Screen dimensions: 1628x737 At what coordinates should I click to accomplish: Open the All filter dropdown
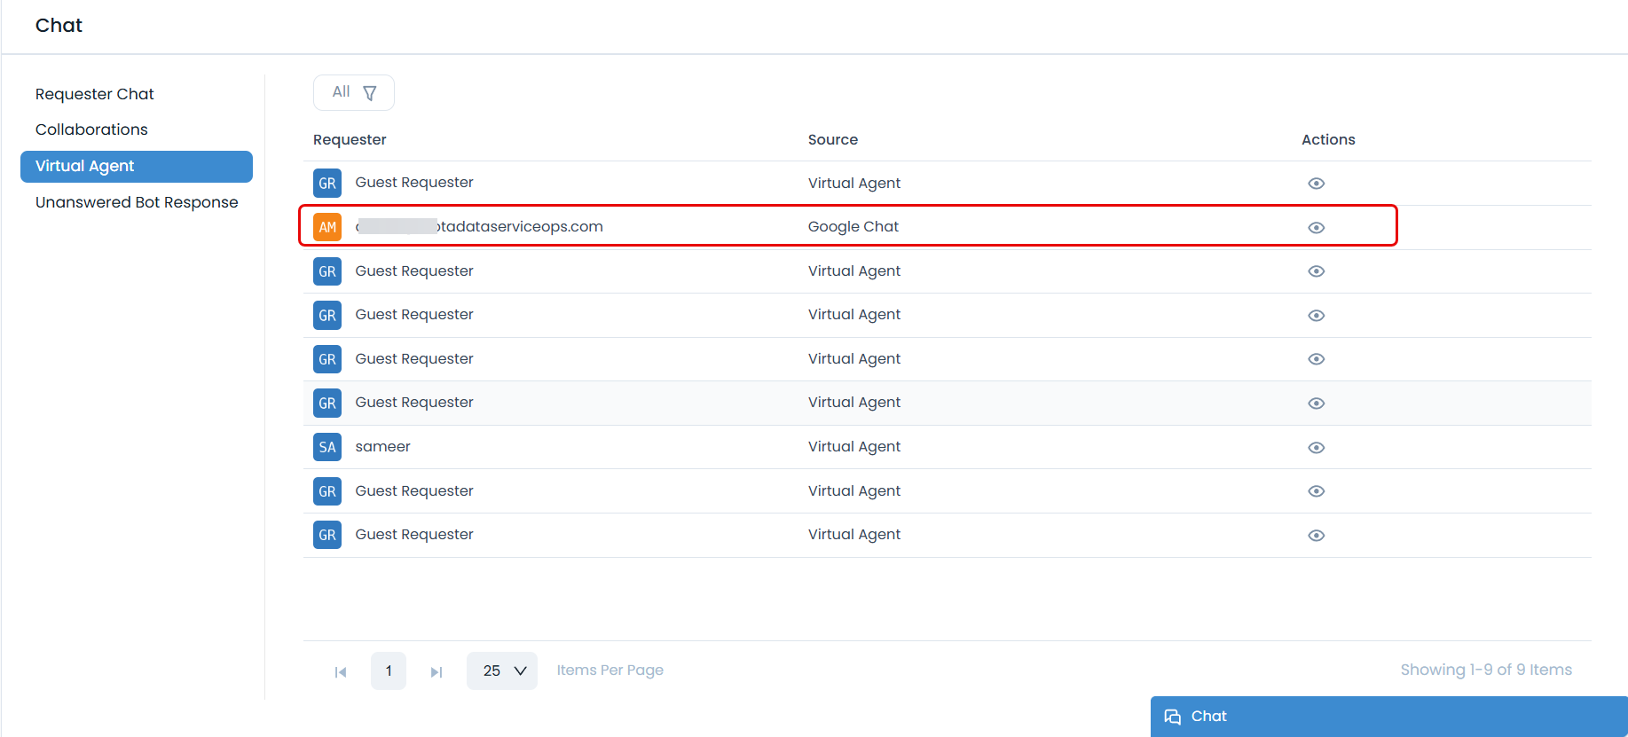(x=353, y=92)
